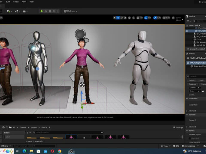Image resolution: width=206 pixels, height=154 pixels.
Task: Select the highlighted character asset thumbnail
Action: 71,137
